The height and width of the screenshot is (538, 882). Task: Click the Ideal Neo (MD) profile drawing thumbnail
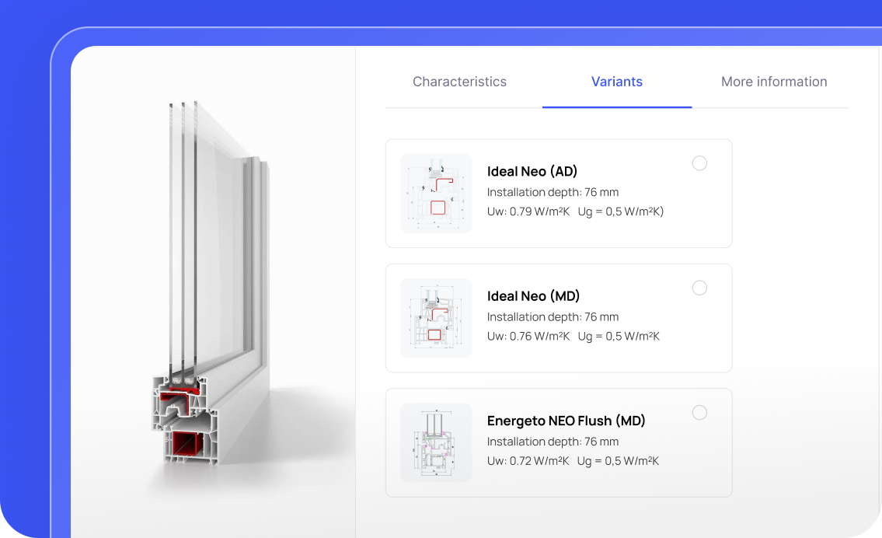[436, 318]
